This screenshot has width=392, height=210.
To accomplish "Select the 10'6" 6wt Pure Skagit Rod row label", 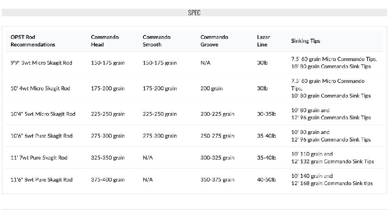I will (x=41, y=136).
